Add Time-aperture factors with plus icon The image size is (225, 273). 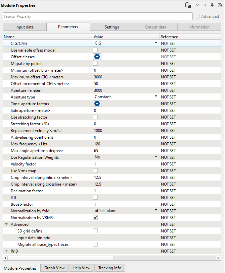[x=97, y=104]
